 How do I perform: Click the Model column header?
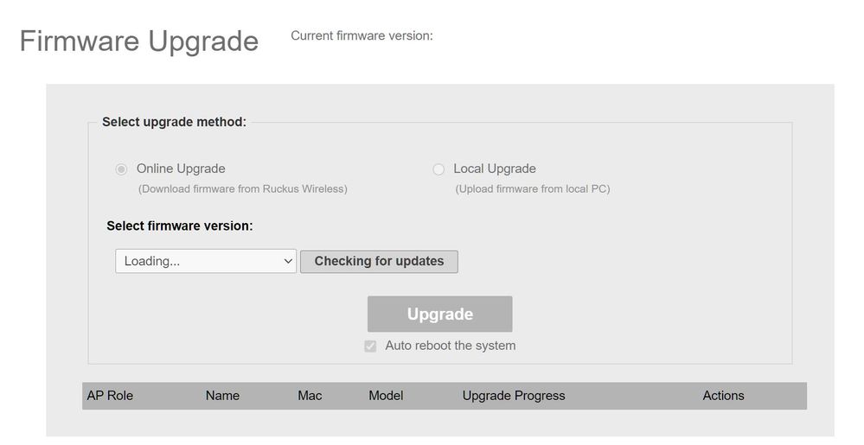(386, 396)
